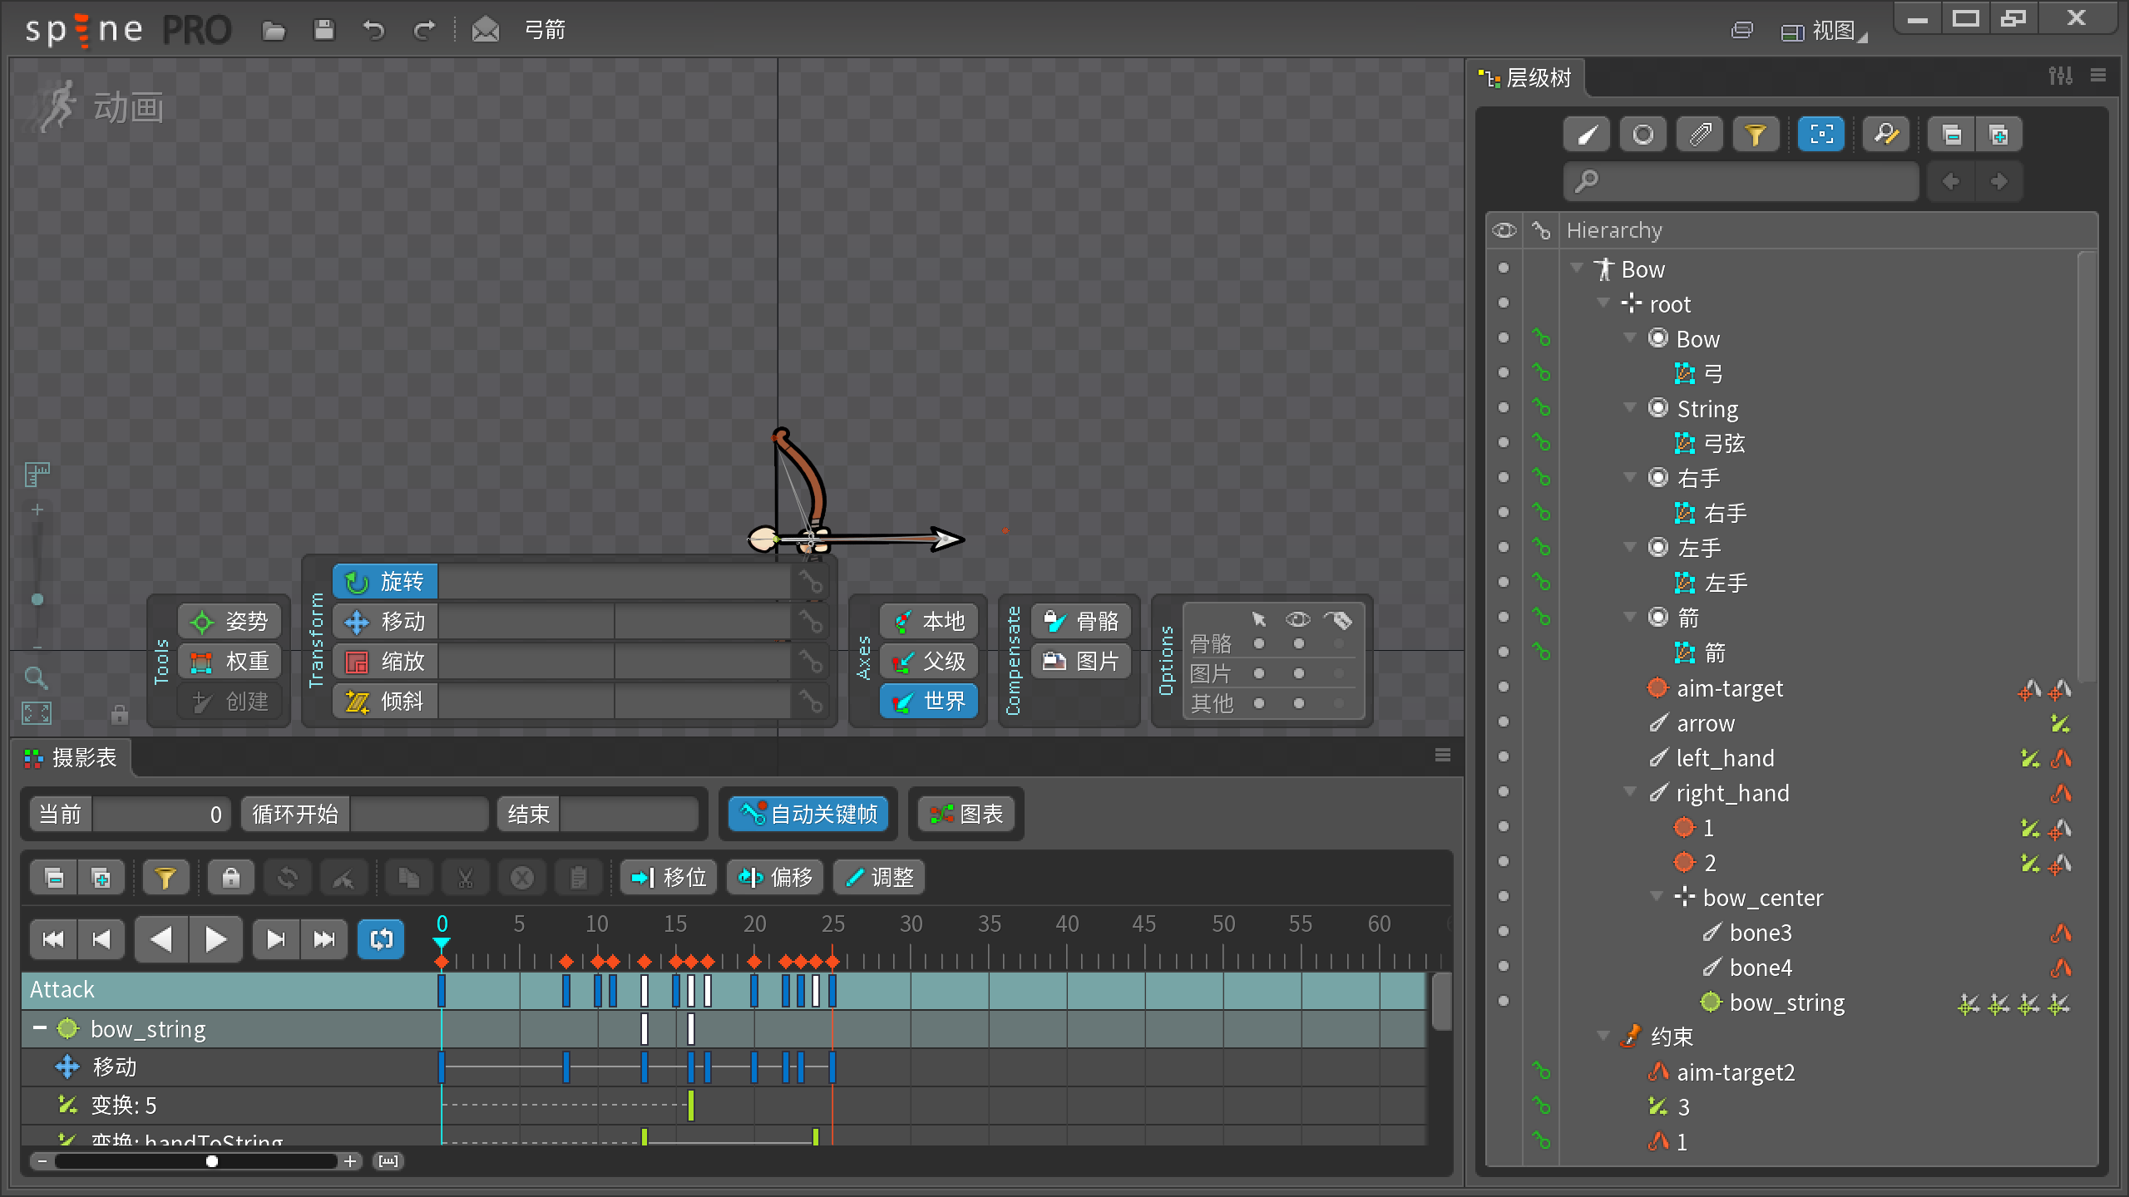
Task: Collapse the Bow skeleton tree node
Action: coord(1576,268)
